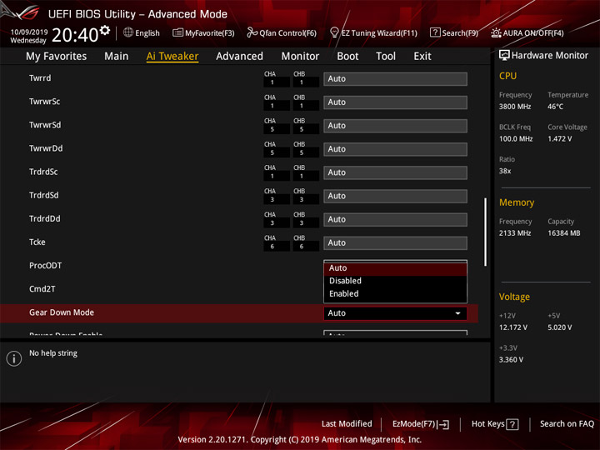Open the clock settings gear icon
600x450 pixels.
[x=105, y=30]
